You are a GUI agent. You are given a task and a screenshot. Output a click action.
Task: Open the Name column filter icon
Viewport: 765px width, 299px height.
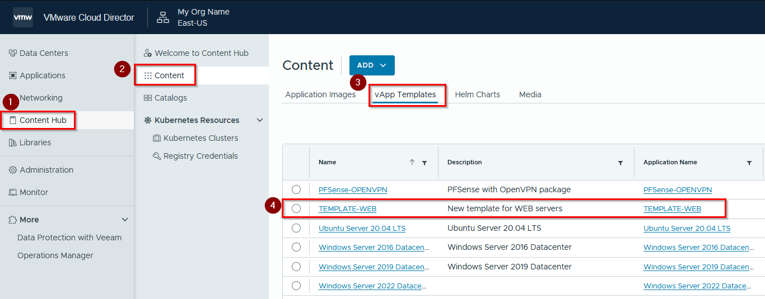[425, 163]
